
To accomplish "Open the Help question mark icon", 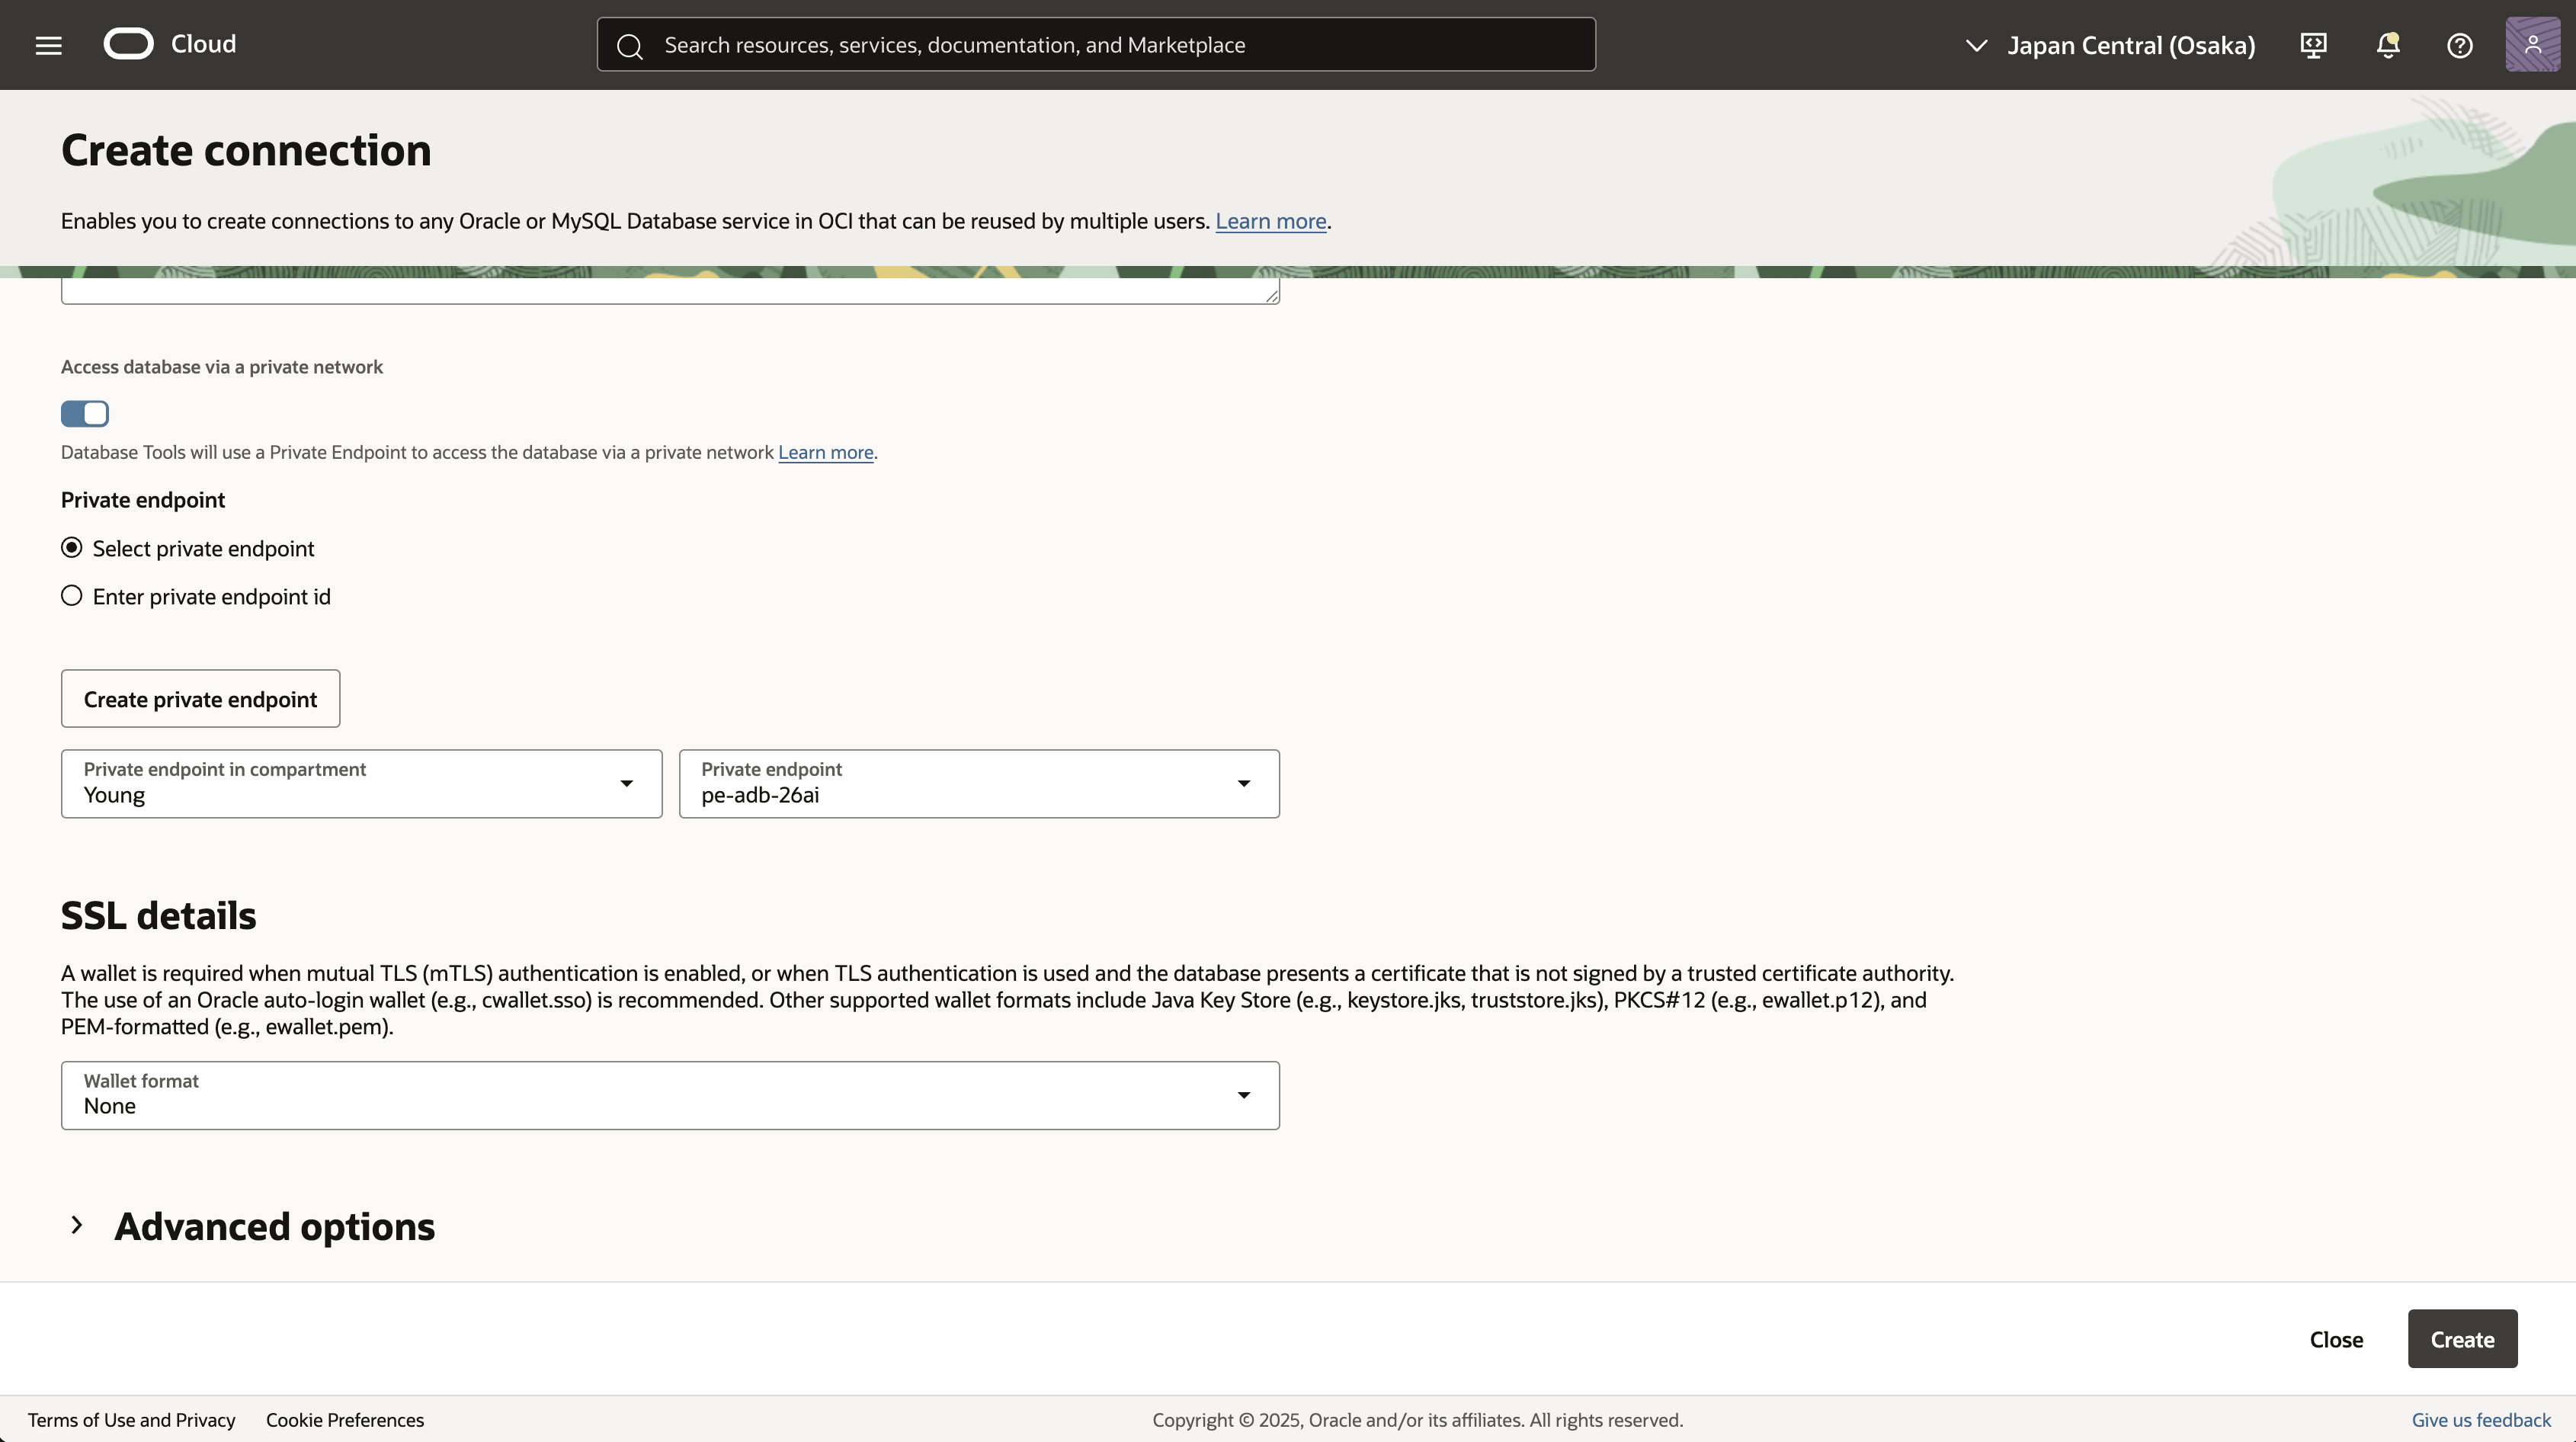I will tap(2460, 45).
